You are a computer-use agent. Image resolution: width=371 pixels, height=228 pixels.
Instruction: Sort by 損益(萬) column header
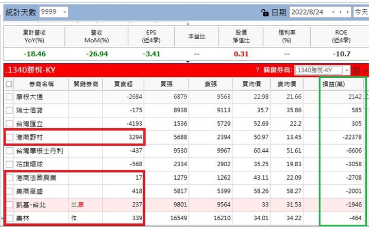click(333, 84)
